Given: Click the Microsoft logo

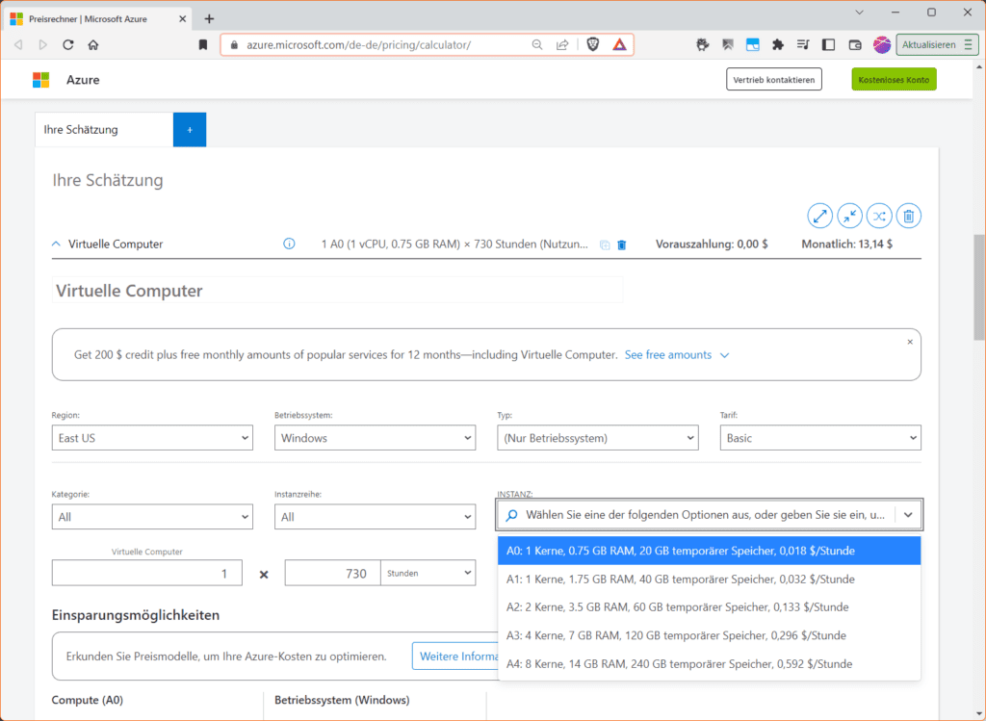Looking at the screenshot, I should coord(40,80).
